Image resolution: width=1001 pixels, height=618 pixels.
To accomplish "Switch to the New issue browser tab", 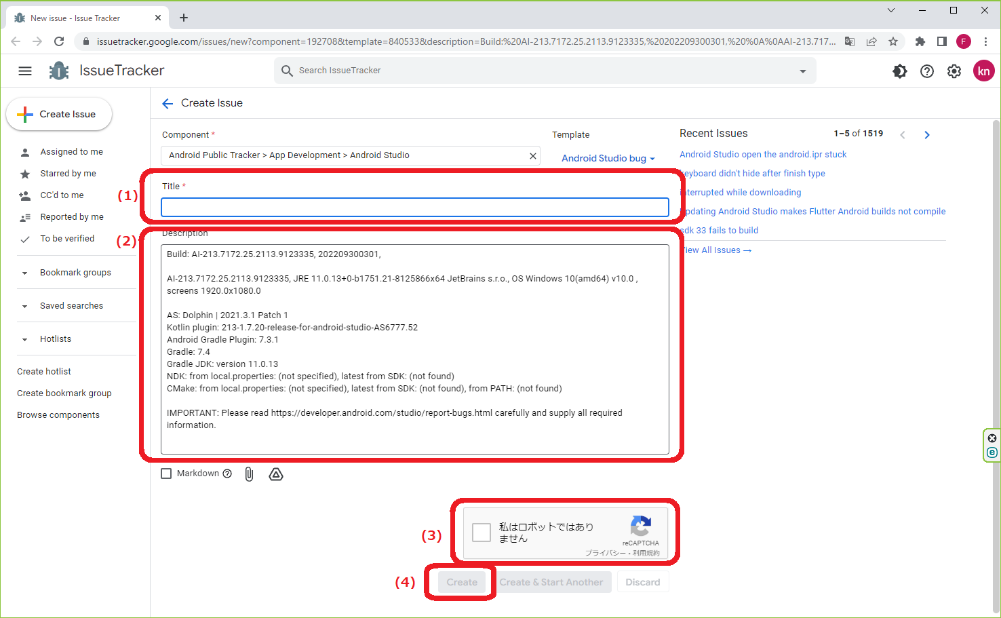I will (87, 18).
